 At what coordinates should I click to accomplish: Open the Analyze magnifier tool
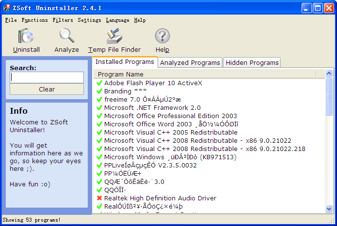pos(66,36)
